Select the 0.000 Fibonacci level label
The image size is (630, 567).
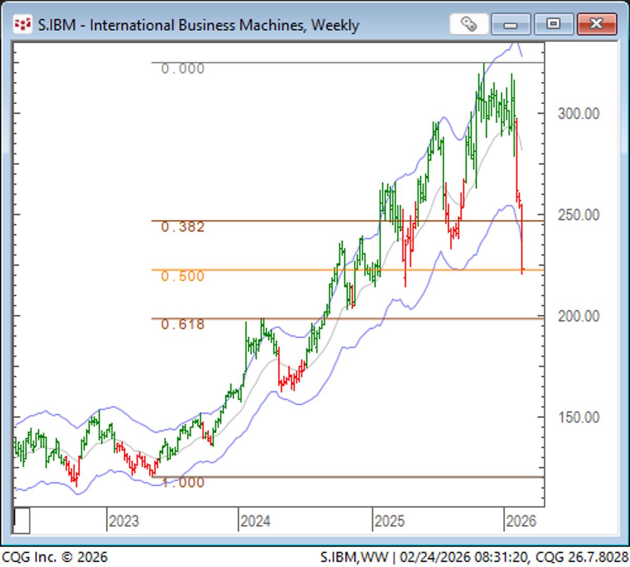coord(183,69)
